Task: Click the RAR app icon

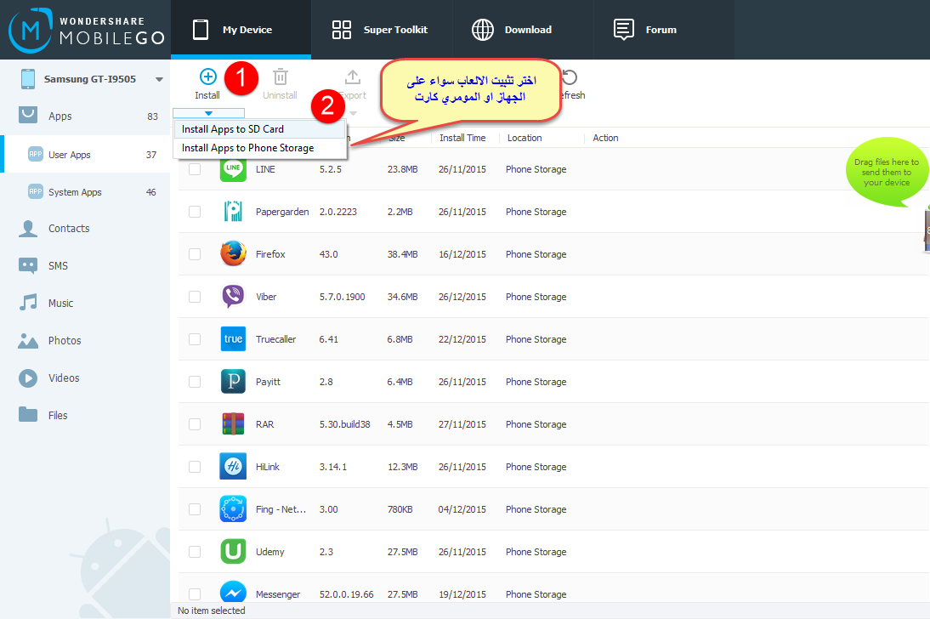Action: point(233,423)
